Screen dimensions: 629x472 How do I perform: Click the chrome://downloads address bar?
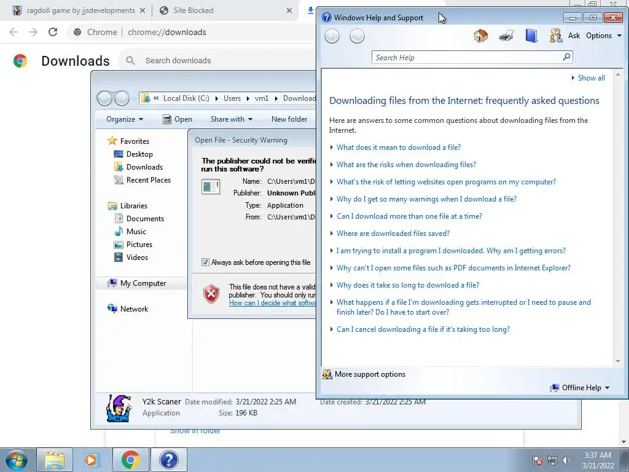point(167,32)
